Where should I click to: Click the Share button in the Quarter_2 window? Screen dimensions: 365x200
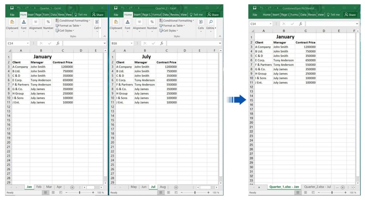click(x=213, y=15)
